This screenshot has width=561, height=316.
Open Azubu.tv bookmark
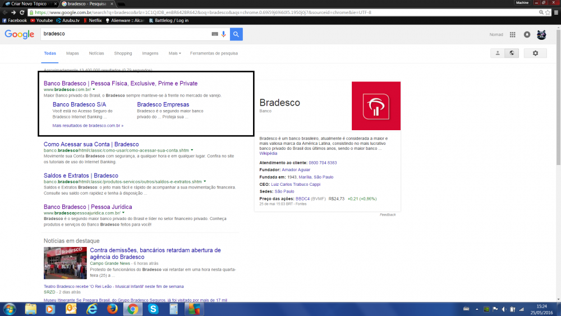click(68, 20)
